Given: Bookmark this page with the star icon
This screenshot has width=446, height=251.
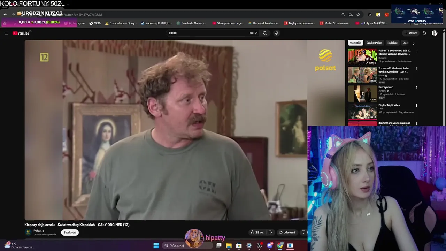Looking at the screenshot, I should 358,15.
